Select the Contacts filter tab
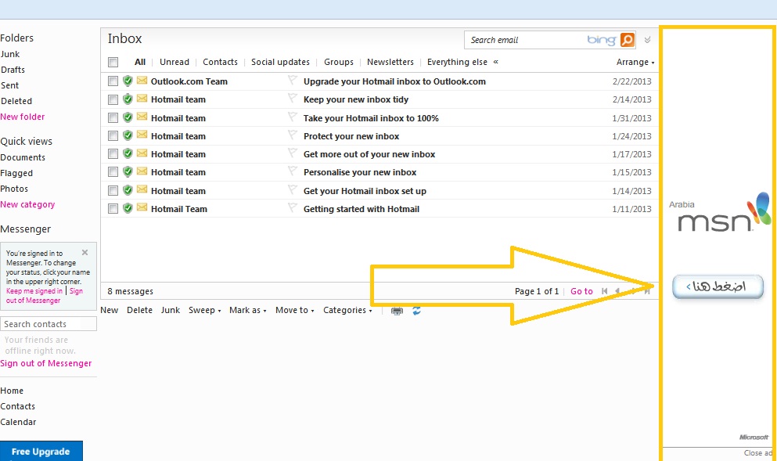Image resolution: width=777 pixels, height=461 pixels. 220,62
